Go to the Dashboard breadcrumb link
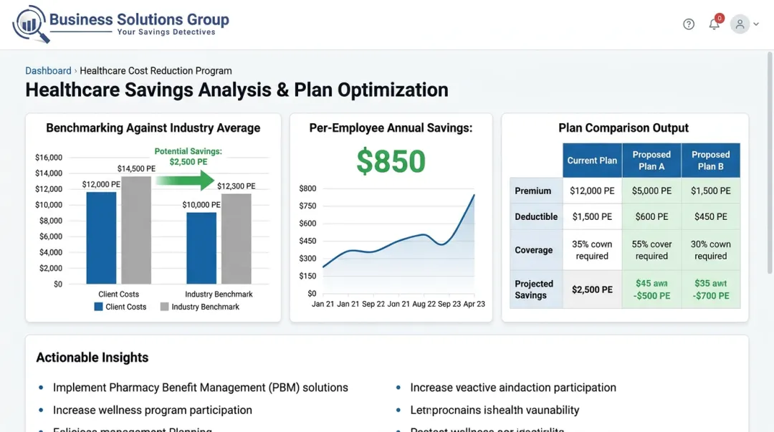The image size is (774, 432). (49, 71)
